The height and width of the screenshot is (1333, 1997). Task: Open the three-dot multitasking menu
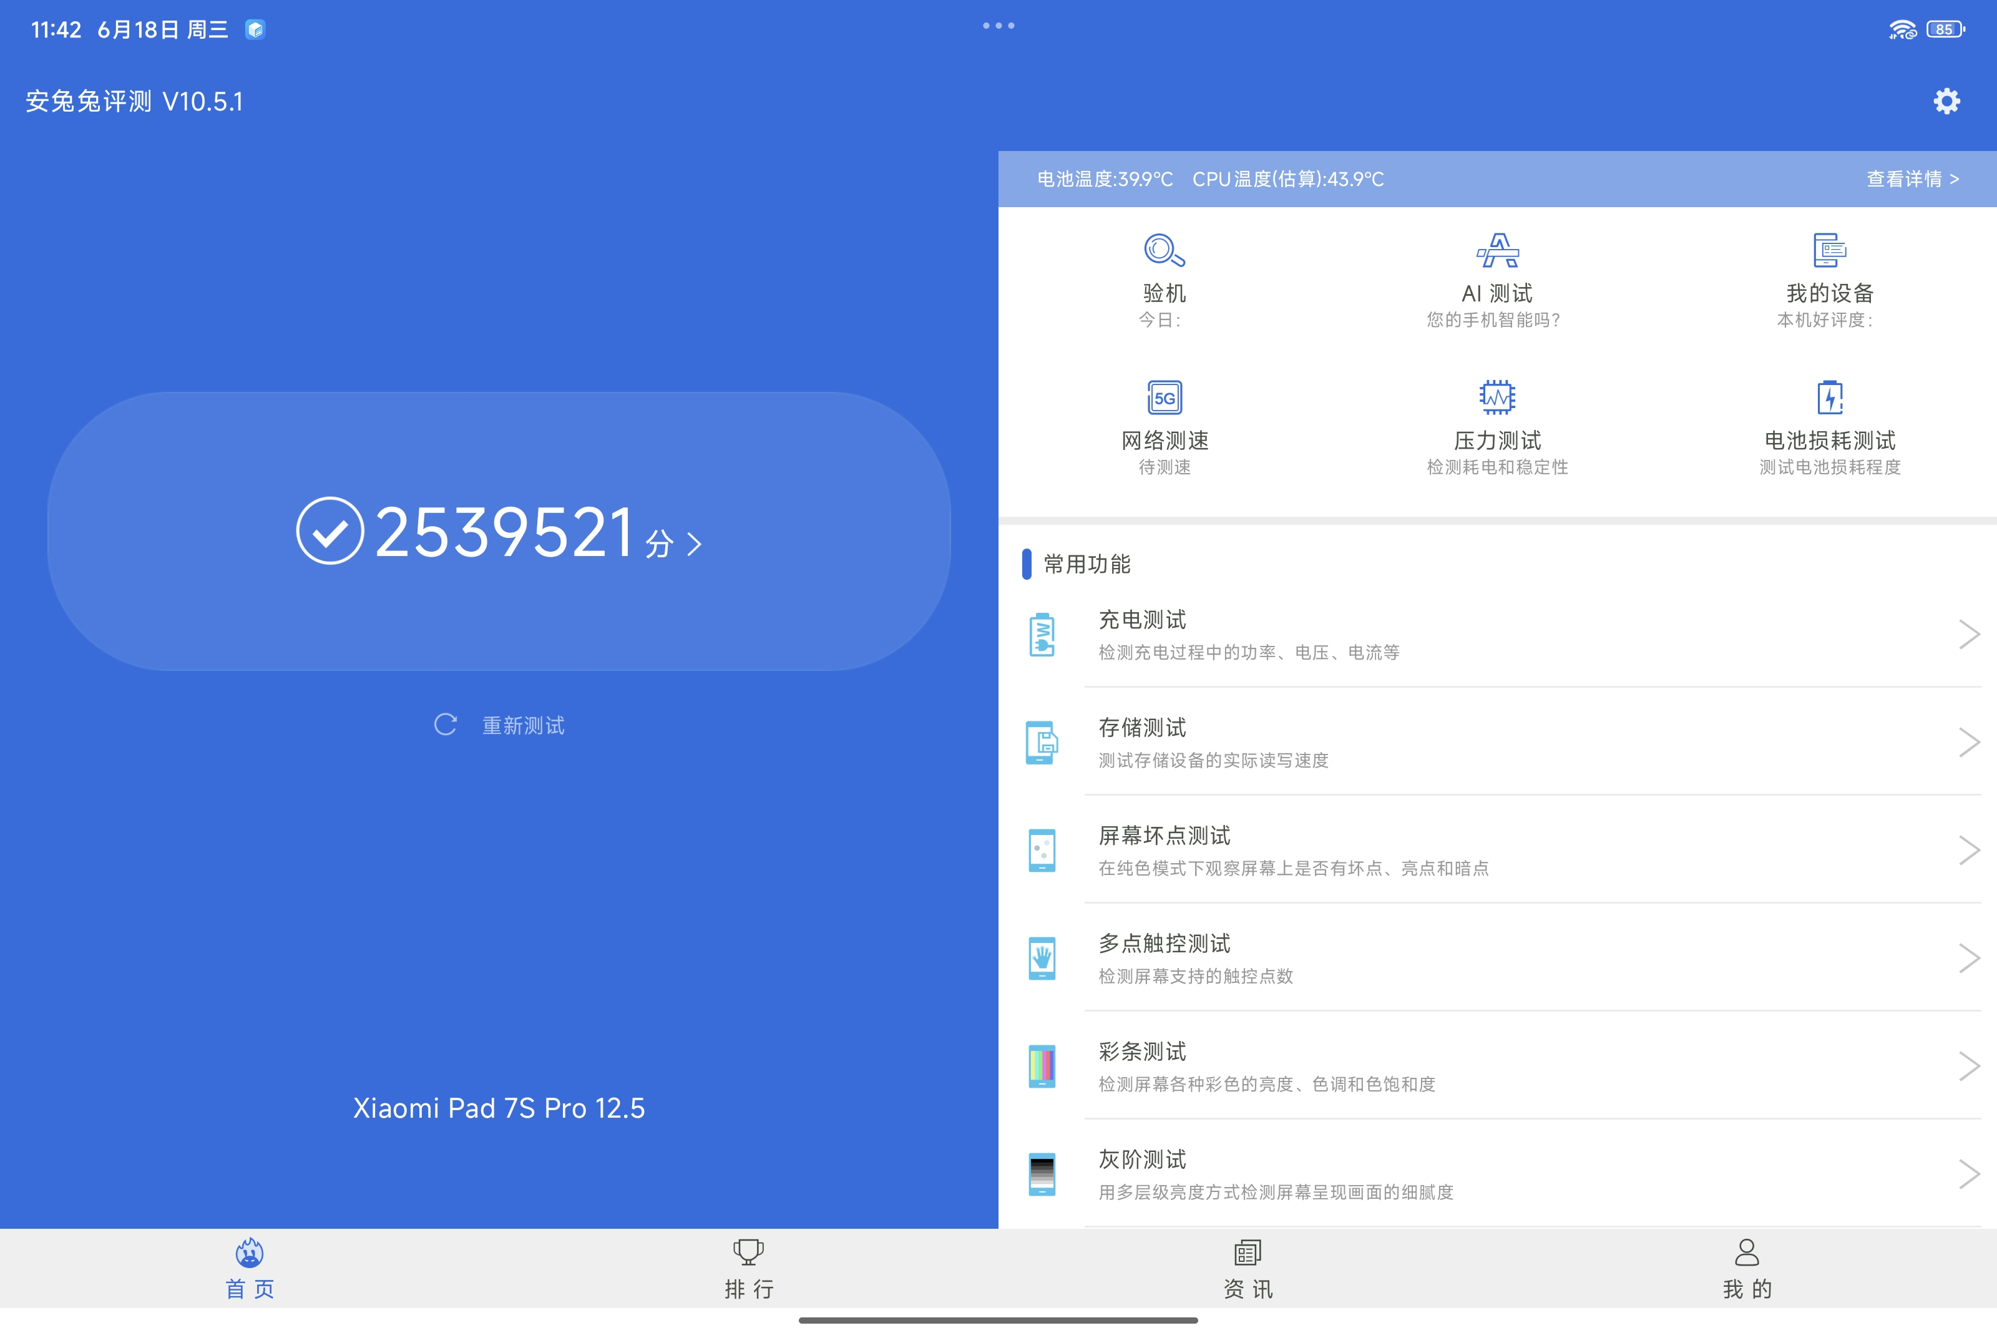(x=998, y=26)
